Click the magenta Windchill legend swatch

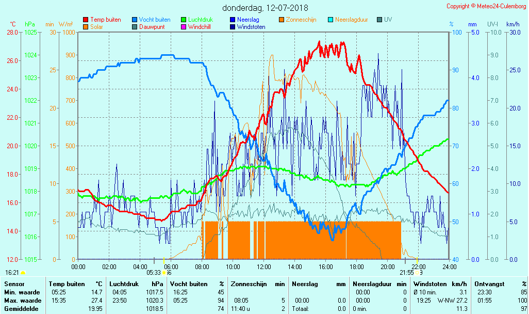click(184, 26)
